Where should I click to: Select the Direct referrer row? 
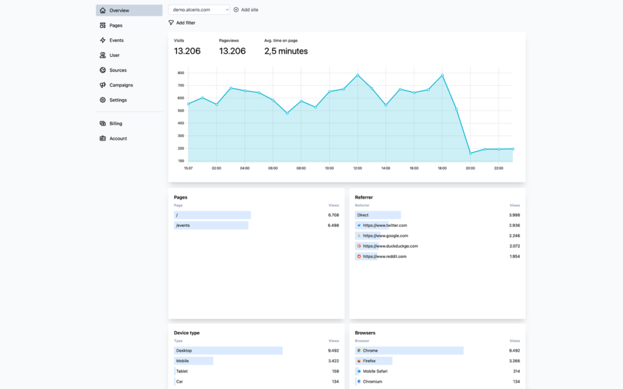(437, 215)
